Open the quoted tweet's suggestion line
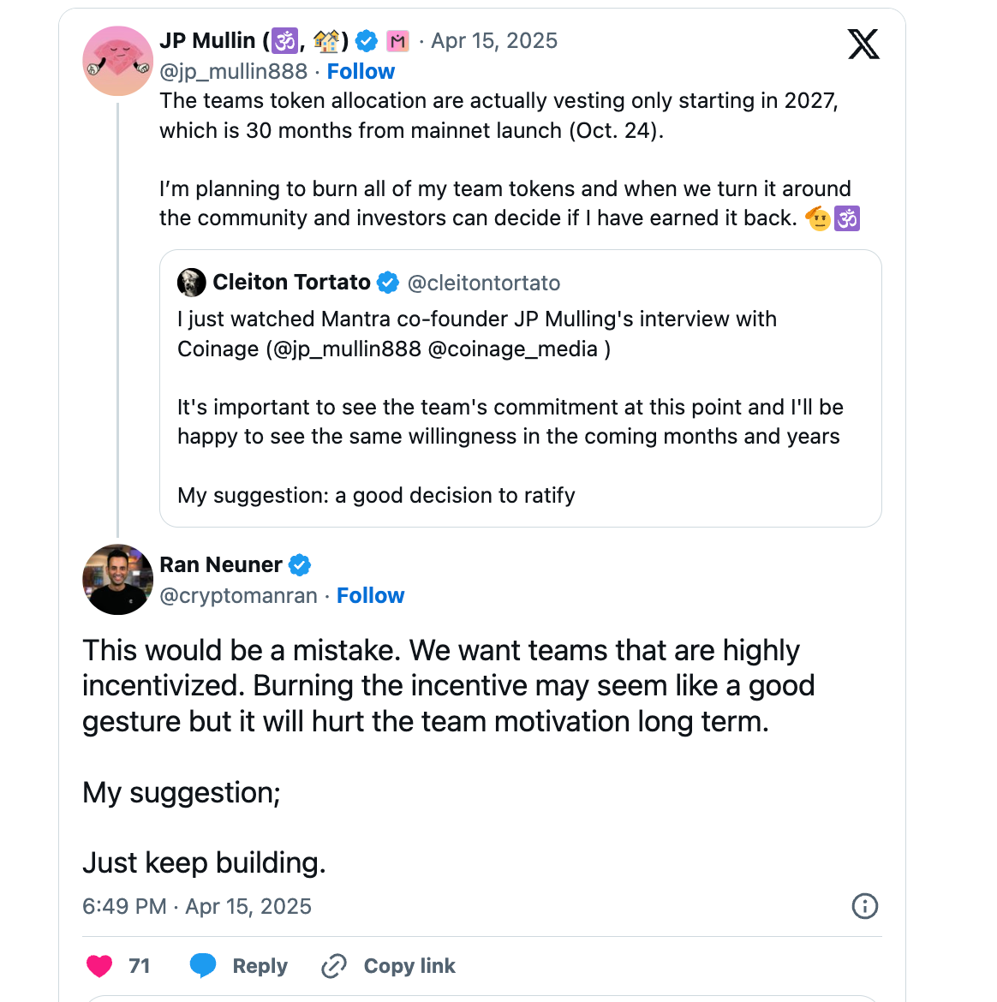997x1002 pixels. tap(376, 495)
